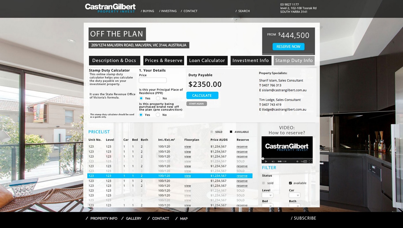Image resolution: width=403 pixels, height=228 pixels.
Task: Tick the sold status filter checkbox
Action: [263, 183]
